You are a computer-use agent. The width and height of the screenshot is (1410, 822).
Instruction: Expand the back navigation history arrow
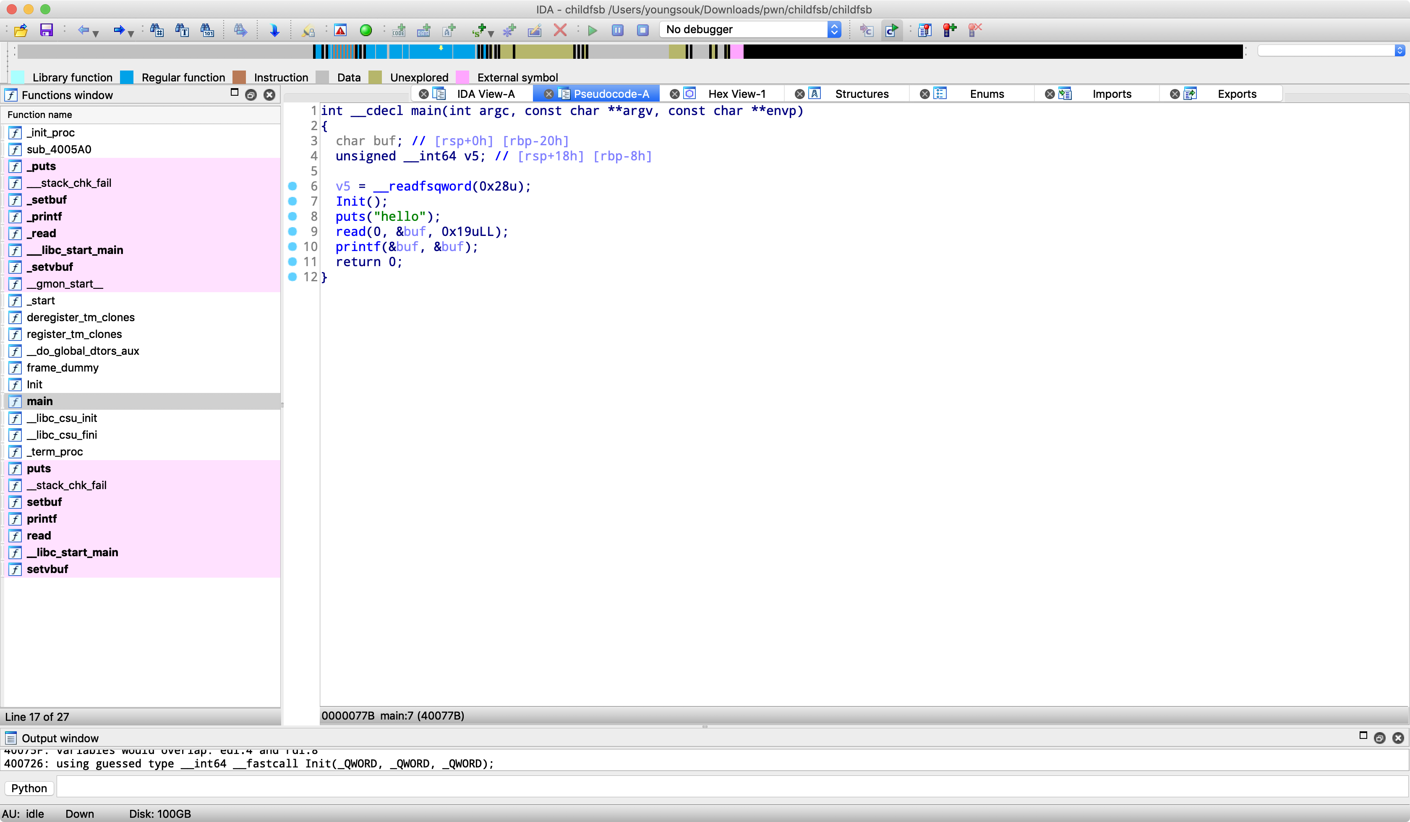point(96,34)
